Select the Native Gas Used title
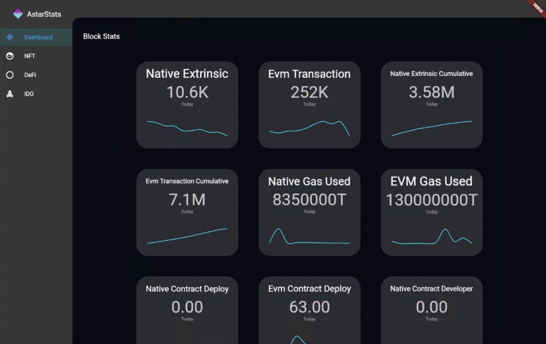 tap(309, 181)
